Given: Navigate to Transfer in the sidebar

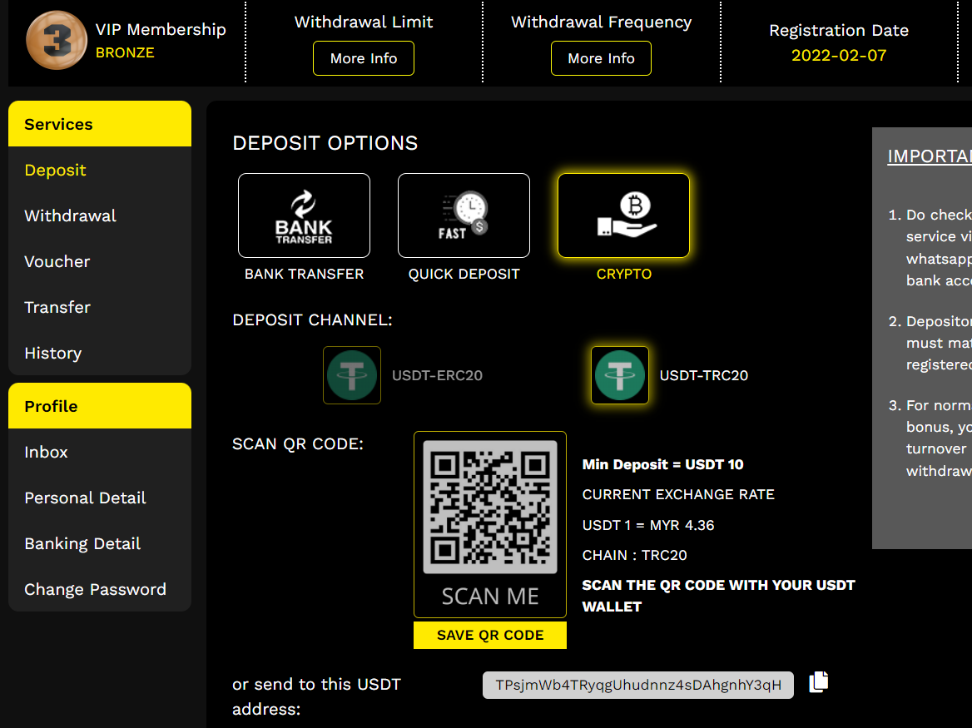Looking at the screenshot, I should [57, 307].
